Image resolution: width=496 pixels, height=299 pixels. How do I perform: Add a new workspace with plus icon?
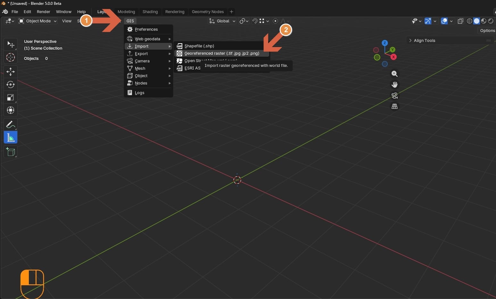[x=231, y=12]
